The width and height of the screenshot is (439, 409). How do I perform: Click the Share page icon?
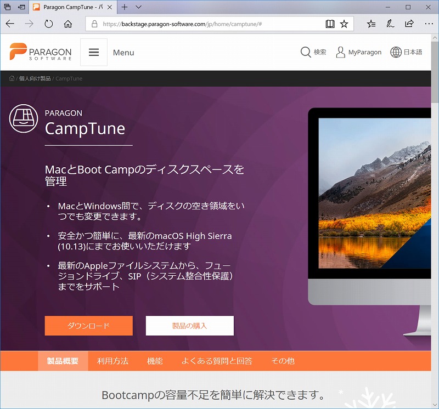pyautogui.click(x=409, y=24)
